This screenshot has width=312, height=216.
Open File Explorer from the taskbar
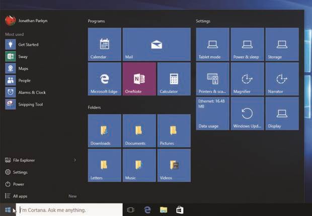pyautogui.click(x=164, y=209)
